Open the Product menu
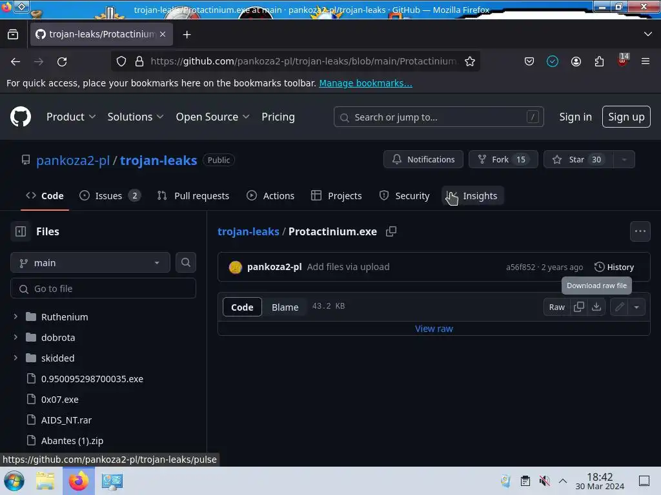The height and width of the screenshot is (495, 661). click(71, 117)
